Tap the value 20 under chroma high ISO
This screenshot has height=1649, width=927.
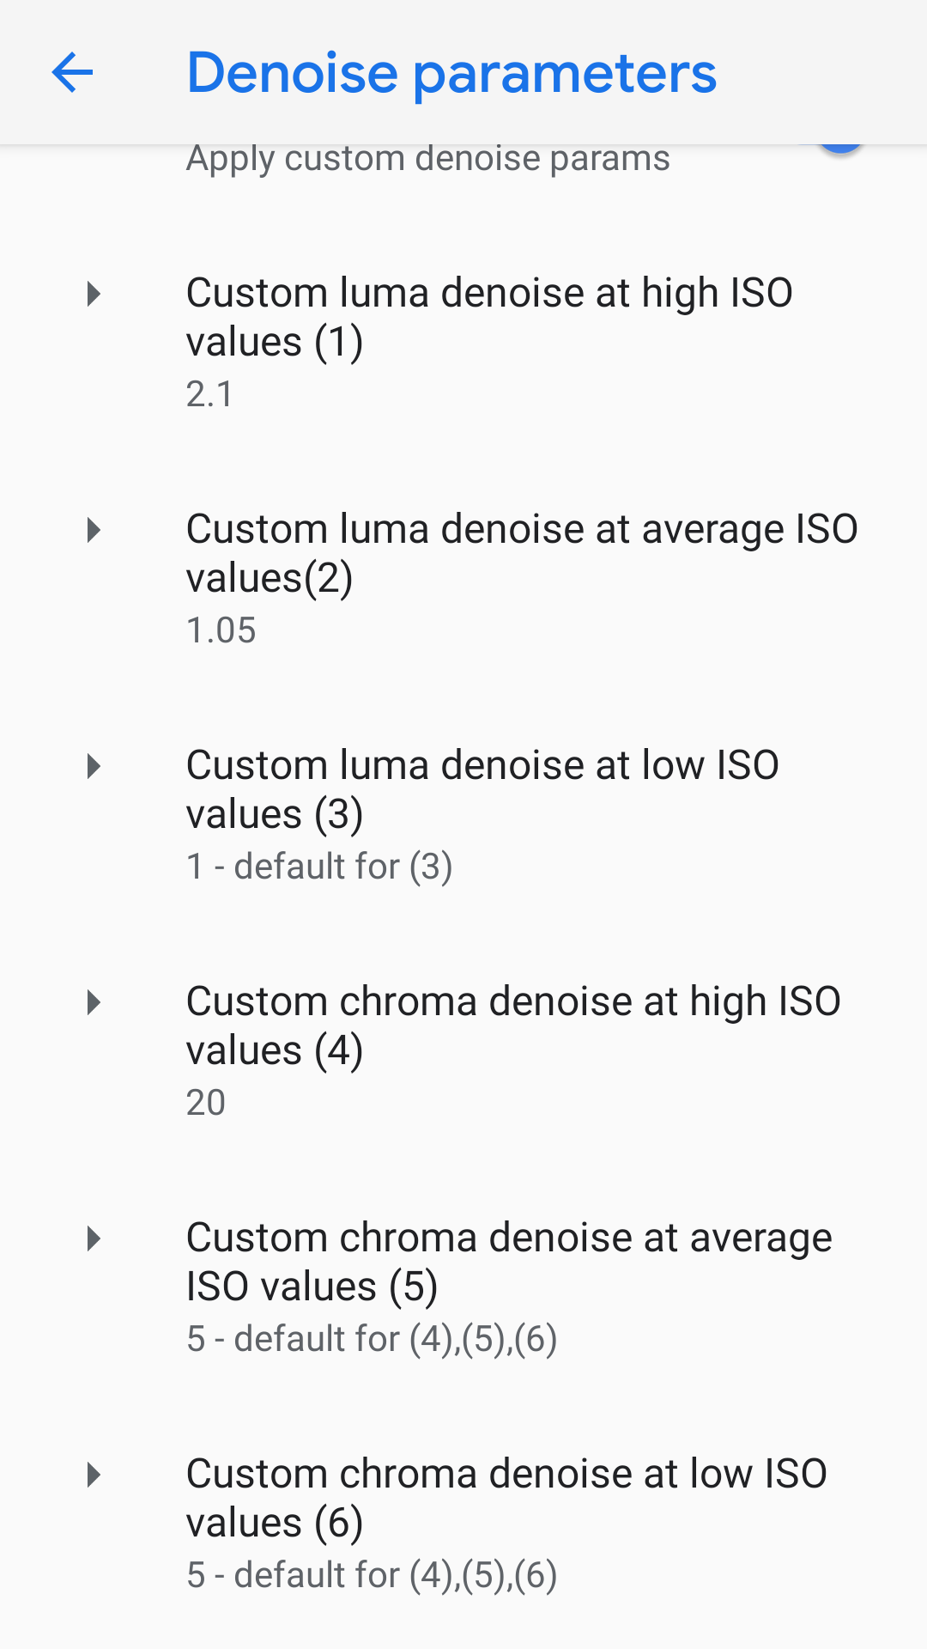(206, 1103)
